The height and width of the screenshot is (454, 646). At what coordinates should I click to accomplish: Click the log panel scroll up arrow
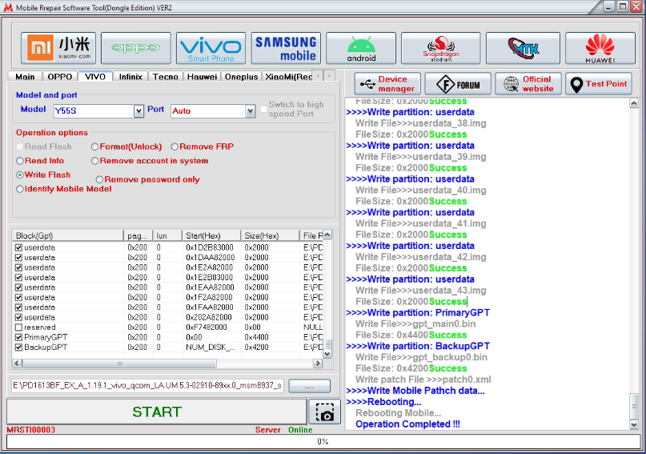(634, 103)
